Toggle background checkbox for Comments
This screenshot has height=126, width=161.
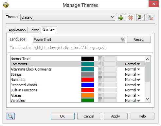(100, 64)
